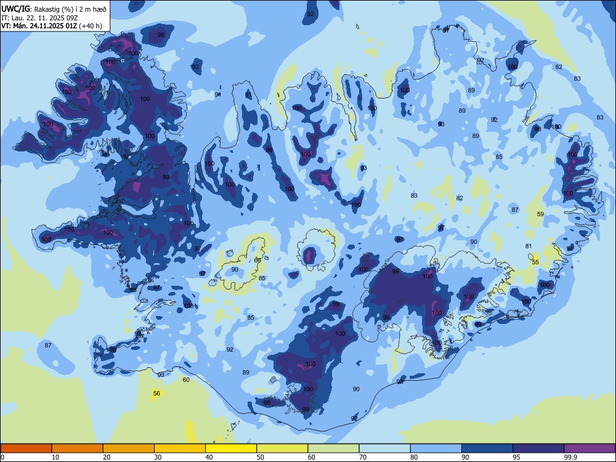Screen dimensions: 616x462
Task: Click the purple above-99.9 legend swatch
Action: pyautogui.click(x=590, y=448)
